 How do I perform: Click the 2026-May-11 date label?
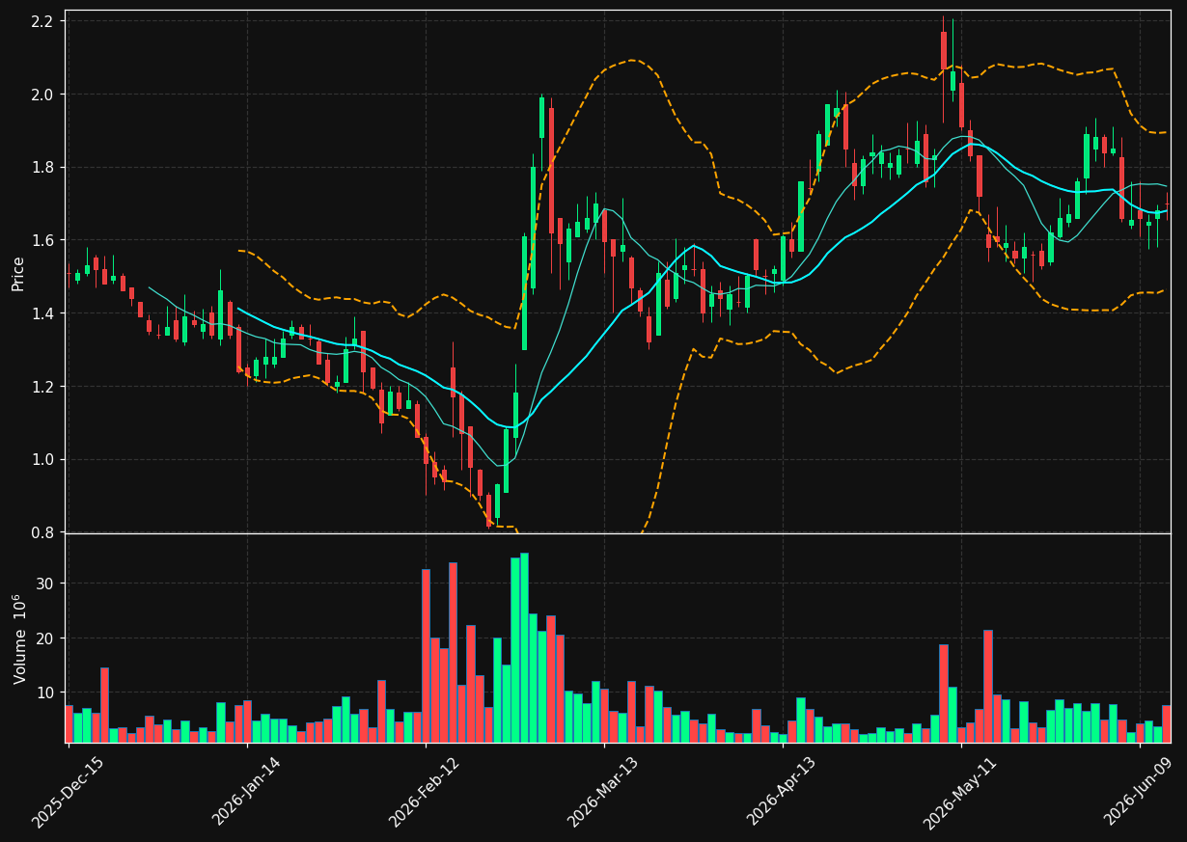click(x=961, y=793)
